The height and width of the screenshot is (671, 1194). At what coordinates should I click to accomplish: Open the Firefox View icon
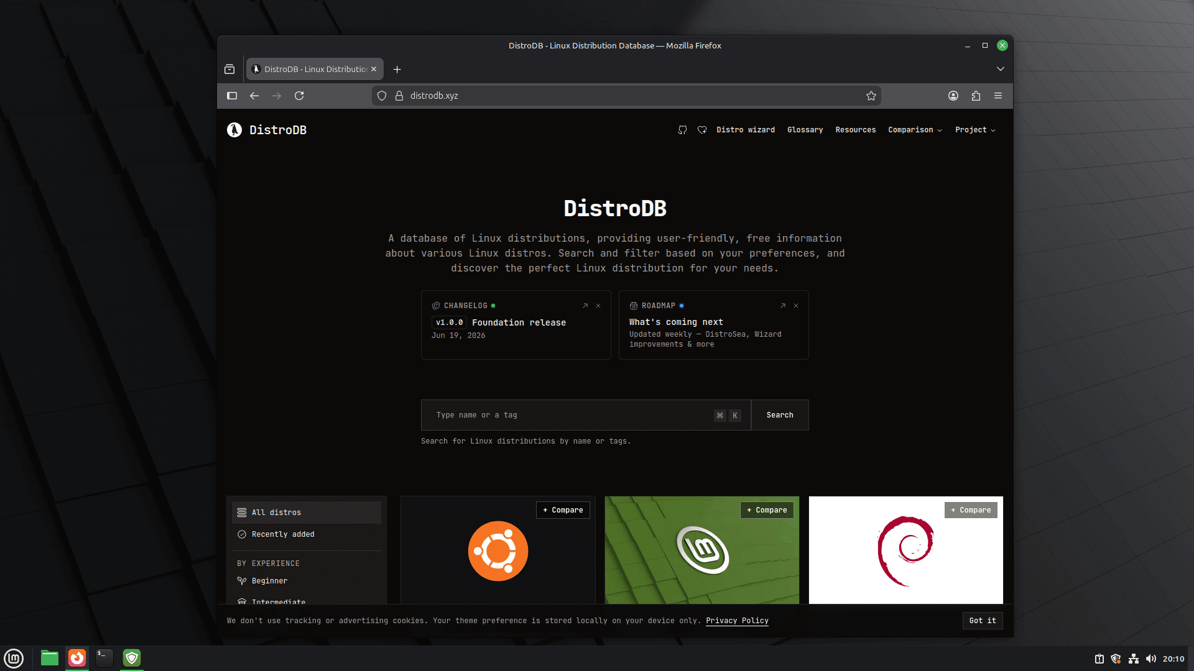click(229, 69)
